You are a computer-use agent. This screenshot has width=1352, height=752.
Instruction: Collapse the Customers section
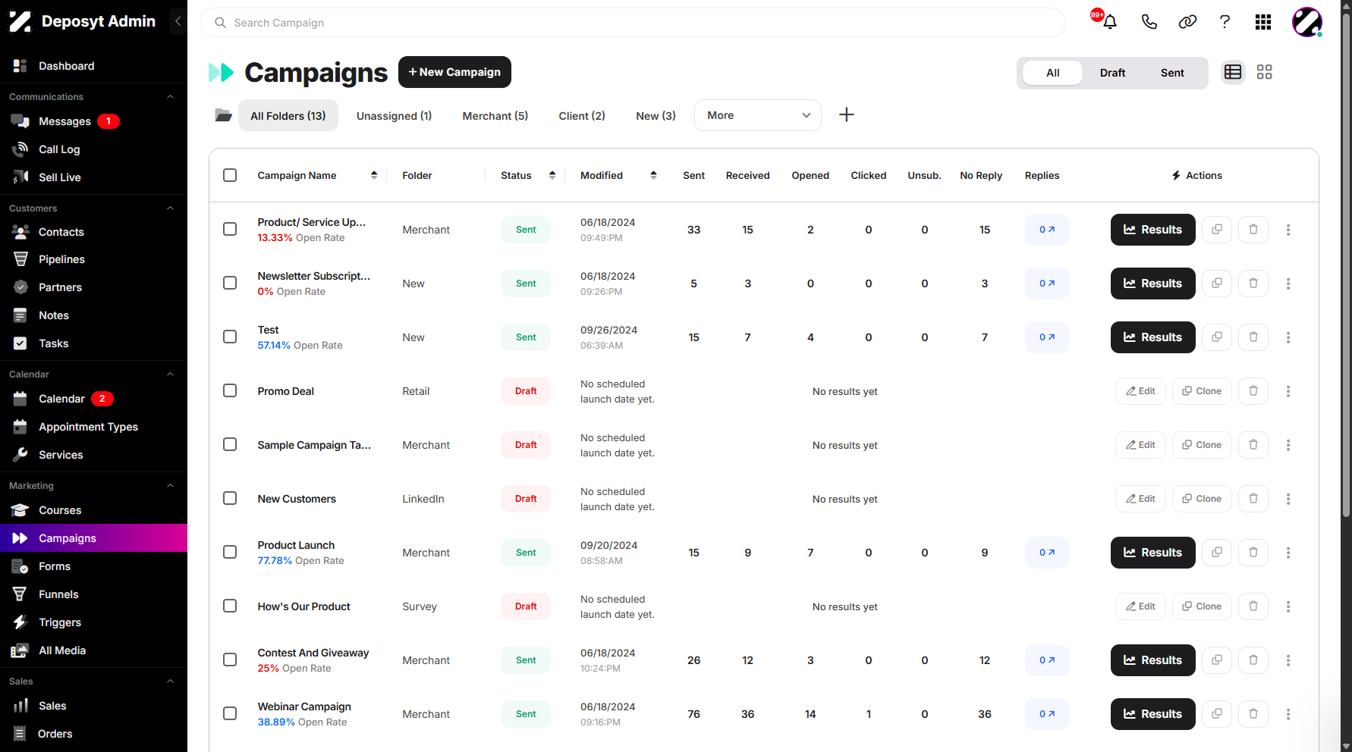[170, 208]
